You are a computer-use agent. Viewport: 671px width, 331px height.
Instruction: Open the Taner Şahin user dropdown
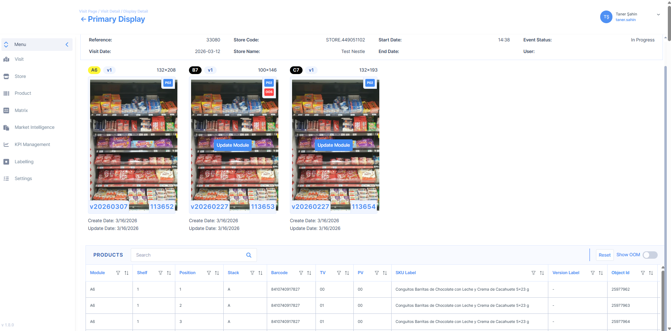pos(658,15)
